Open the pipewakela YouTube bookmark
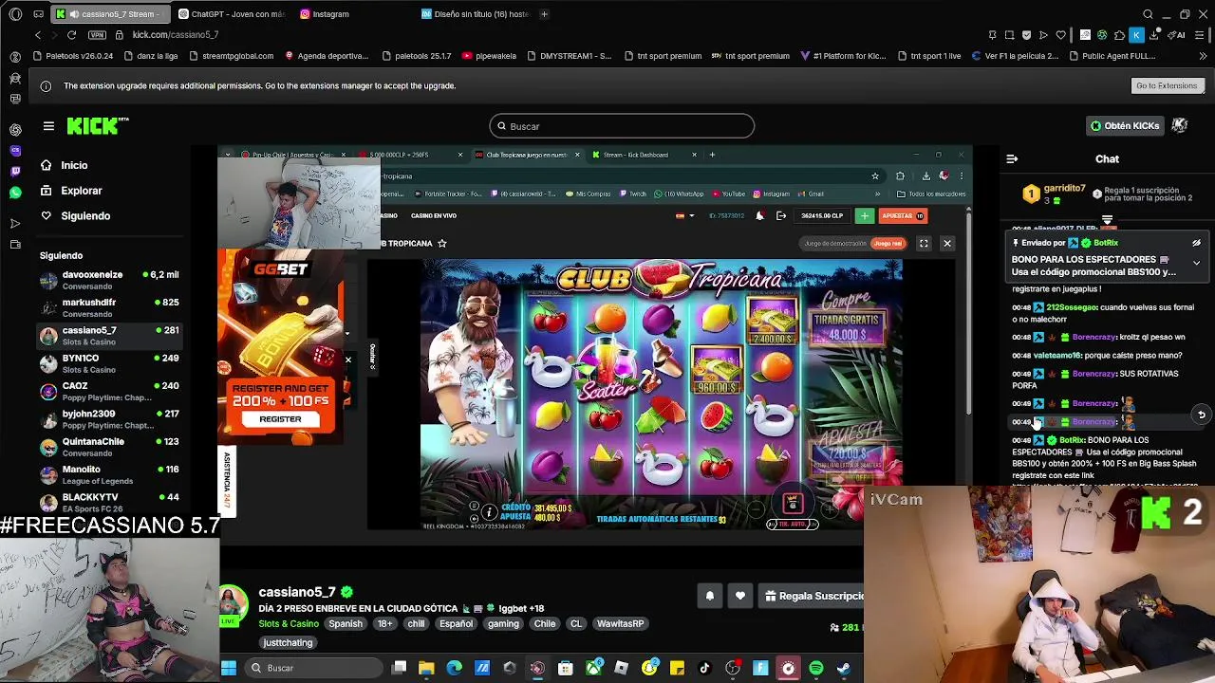This screenshot has width=1215, height=683. point(489,56)
